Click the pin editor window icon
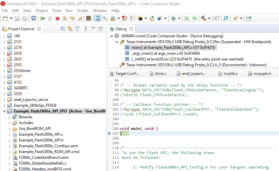The width and height of the screenshot is (279, 171). pyautogui.click(x=249, y=18)
